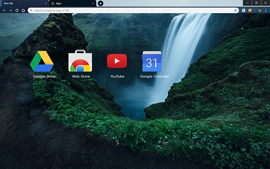This screenshot has width=270, height=169.
Task: Close the Apps tab
Action: 93,3
